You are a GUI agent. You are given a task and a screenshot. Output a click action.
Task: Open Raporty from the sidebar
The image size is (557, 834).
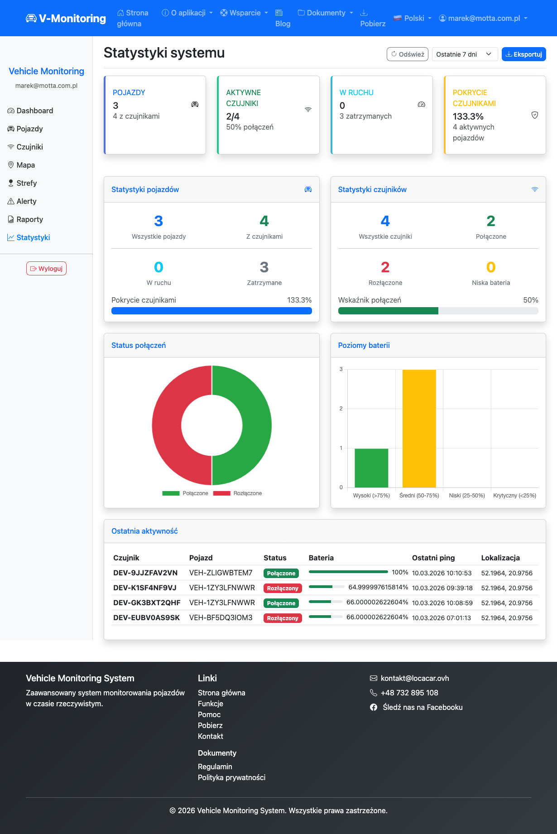tap(29, 219)
